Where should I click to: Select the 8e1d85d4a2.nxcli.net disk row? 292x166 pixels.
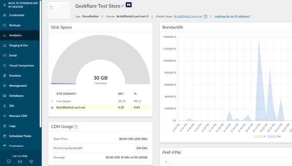click(x=100, y=107)
